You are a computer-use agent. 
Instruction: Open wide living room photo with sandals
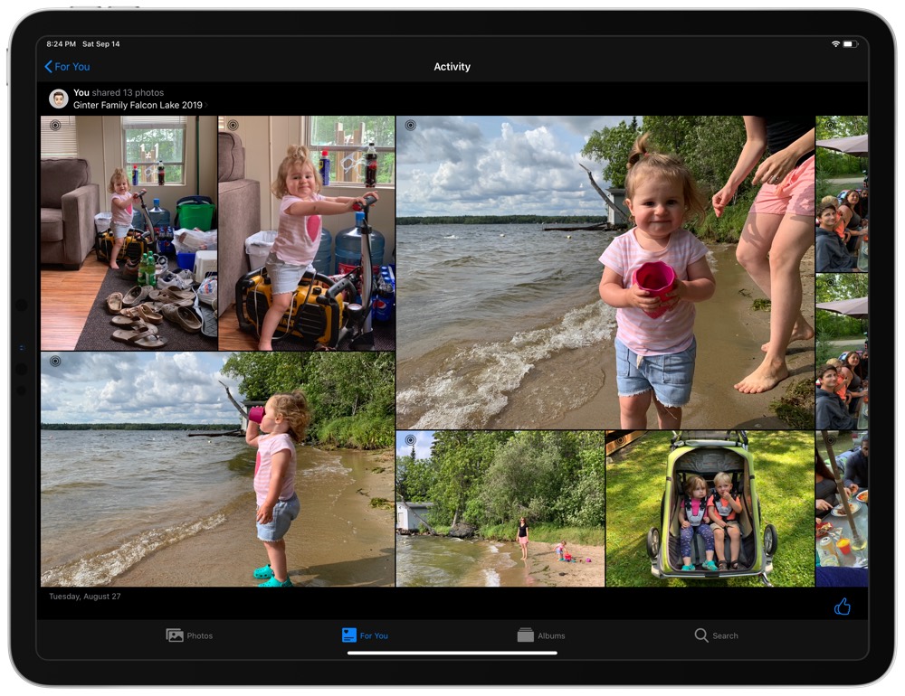coord(129,233)
